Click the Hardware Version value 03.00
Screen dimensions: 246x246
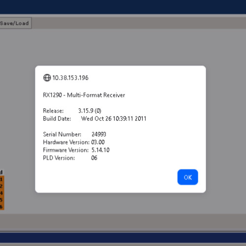pyautogui.click(x=98, y=142)
